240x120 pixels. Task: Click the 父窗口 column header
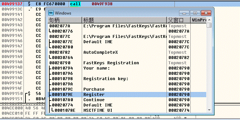tap(178, 20)
